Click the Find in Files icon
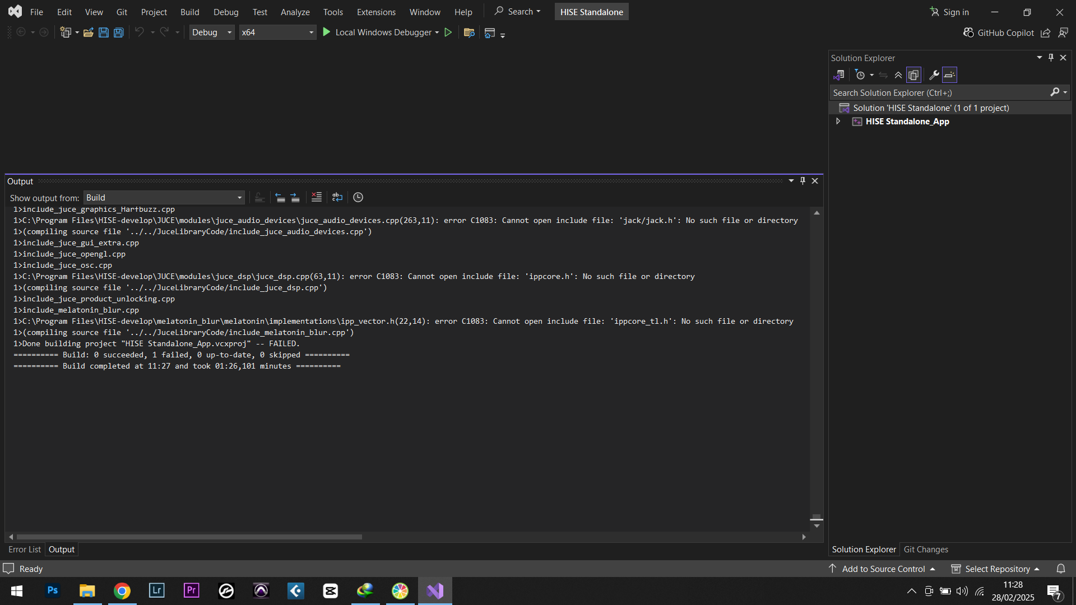The height and width of the screenshot is (605, 1076). (x=469, y=32)
